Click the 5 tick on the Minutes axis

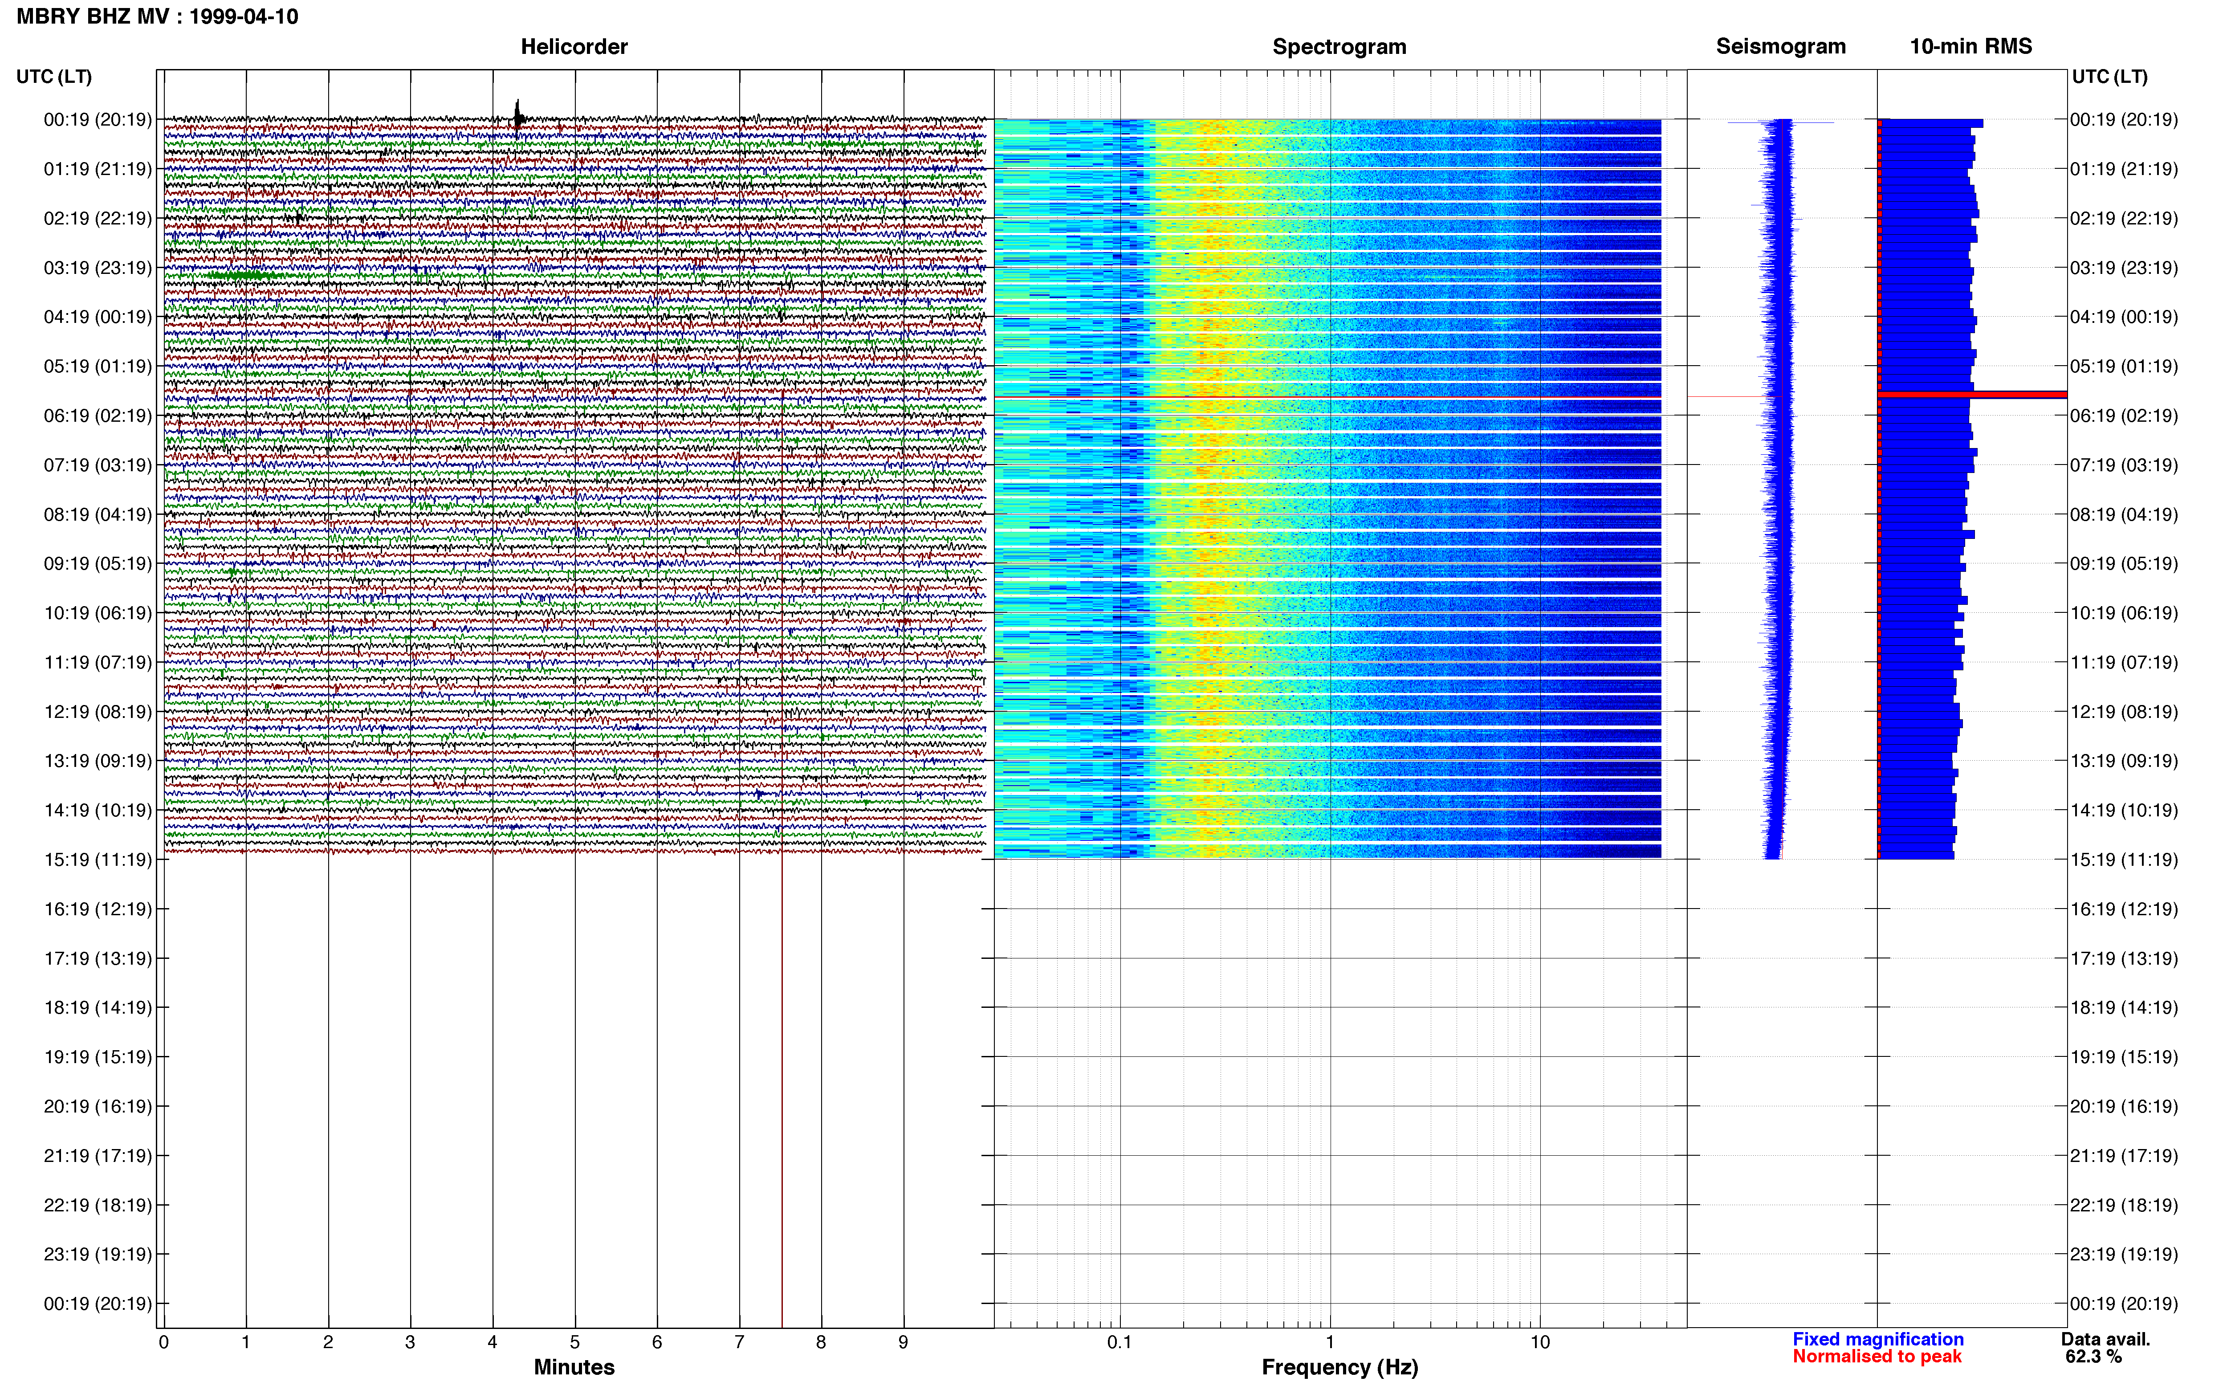click(x=575, y=1342)
